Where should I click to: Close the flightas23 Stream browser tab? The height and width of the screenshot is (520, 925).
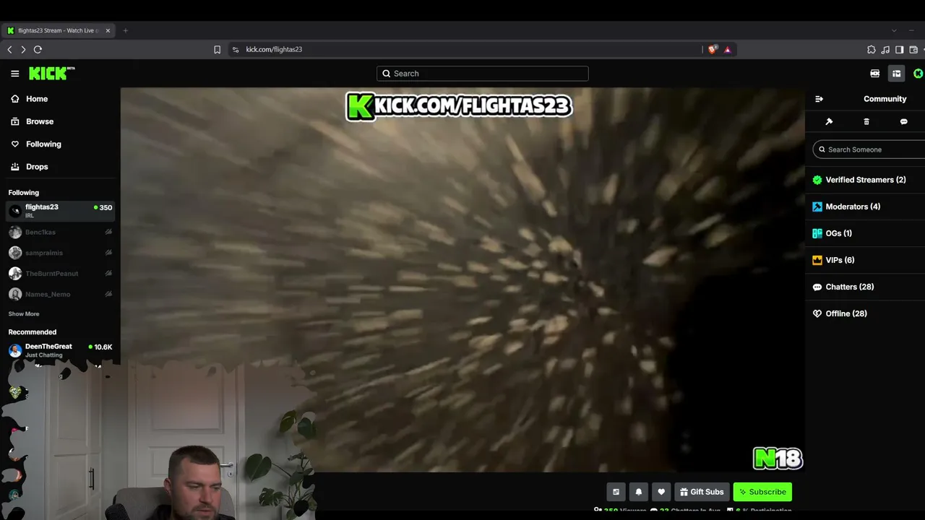pos(108,30)
